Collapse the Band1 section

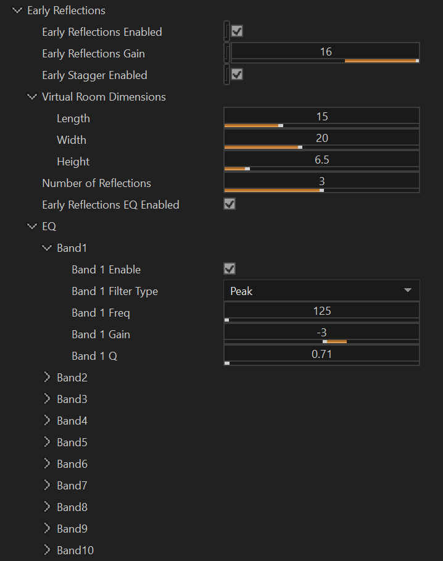point(48,247)
